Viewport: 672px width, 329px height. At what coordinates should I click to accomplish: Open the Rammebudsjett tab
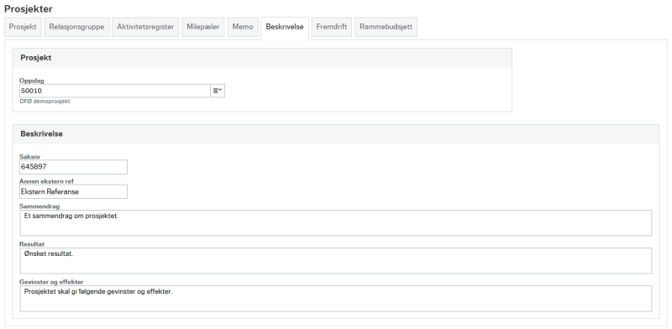[x=386, y=27]
